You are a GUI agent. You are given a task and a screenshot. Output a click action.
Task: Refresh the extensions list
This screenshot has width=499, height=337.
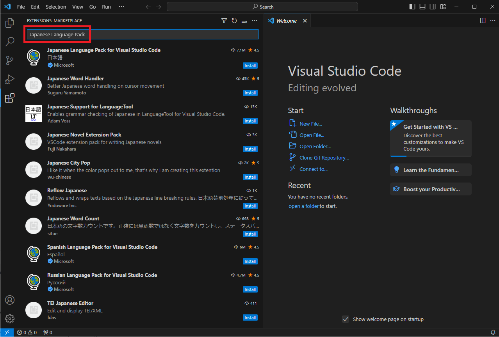tap(234, 21)
